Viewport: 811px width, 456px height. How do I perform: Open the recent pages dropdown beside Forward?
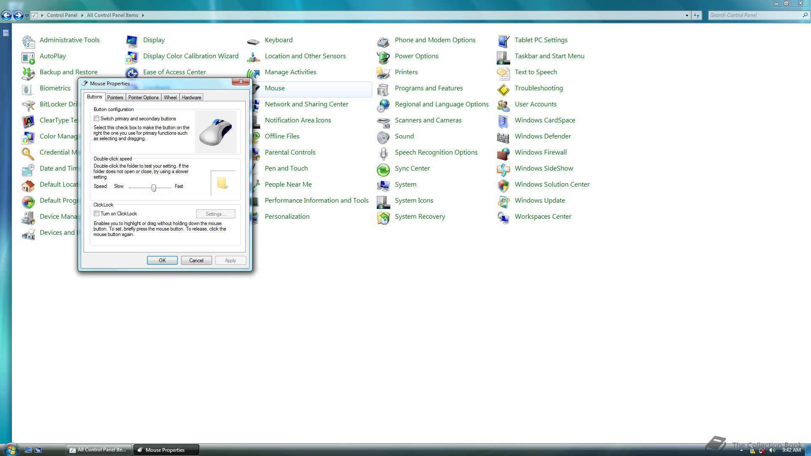pos(27,16)
